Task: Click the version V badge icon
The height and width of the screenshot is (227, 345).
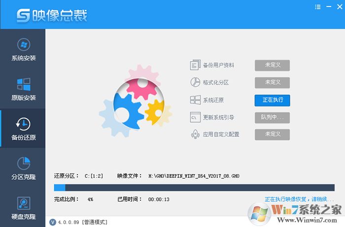Action: (53, 222)
